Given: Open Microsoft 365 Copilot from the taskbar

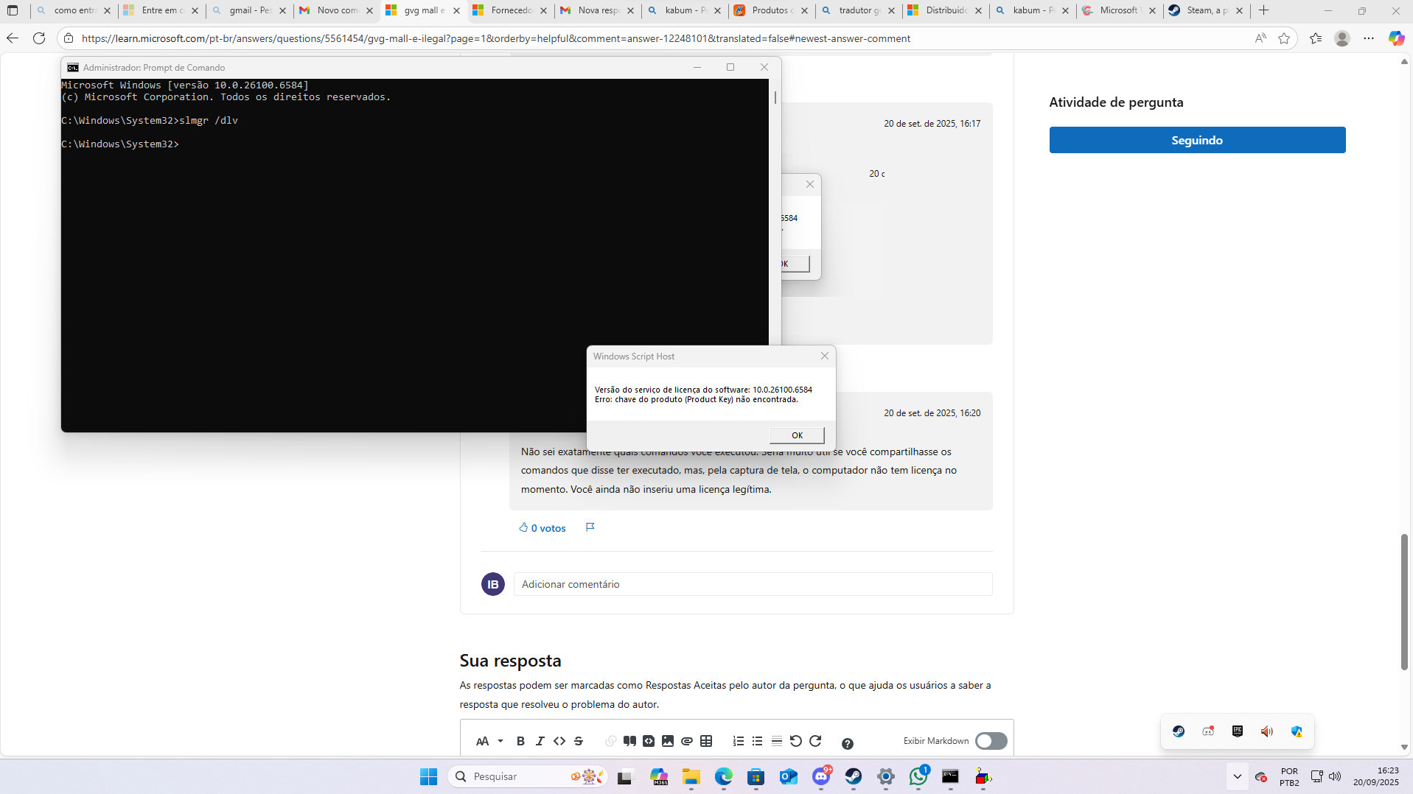Looking at the screenshot, I should (658, 776).
